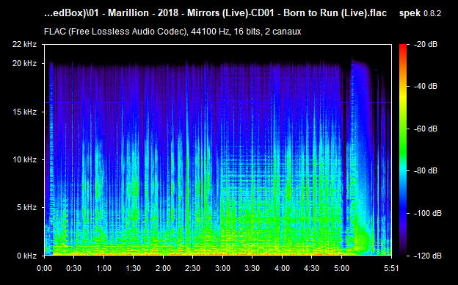Image resolution: width=458 pixels, height=285 pixels.
Task: Click the -60 dB scale label
Action: 426,129
